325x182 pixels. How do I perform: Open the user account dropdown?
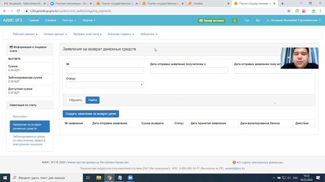click(x=294, y=20)
